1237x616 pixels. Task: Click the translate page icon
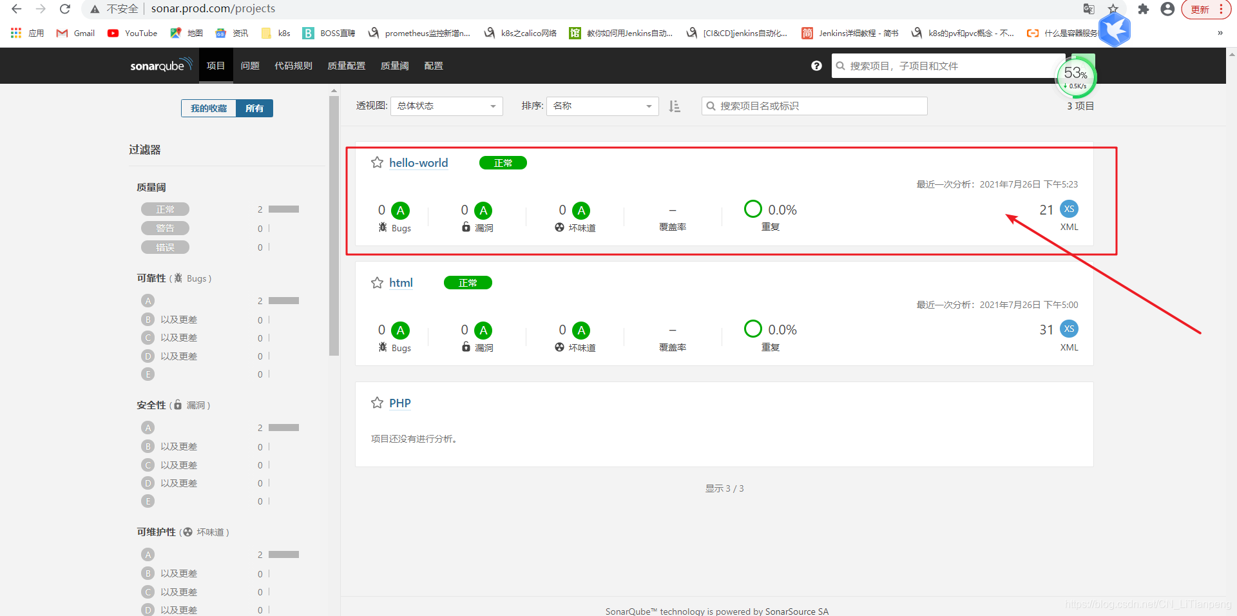[x=1089, y=9]
